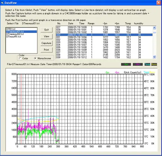Viewport: 162px width, 156px height.
Task: Toggle the -Ion legend button
Action: (126, 64)
